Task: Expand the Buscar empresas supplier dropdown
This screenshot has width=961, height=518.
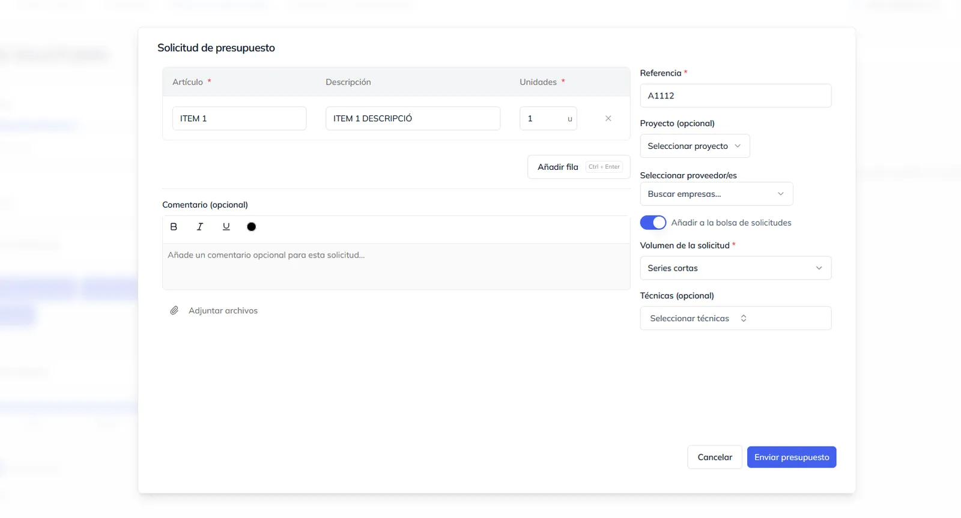Action: pos(717,194)
